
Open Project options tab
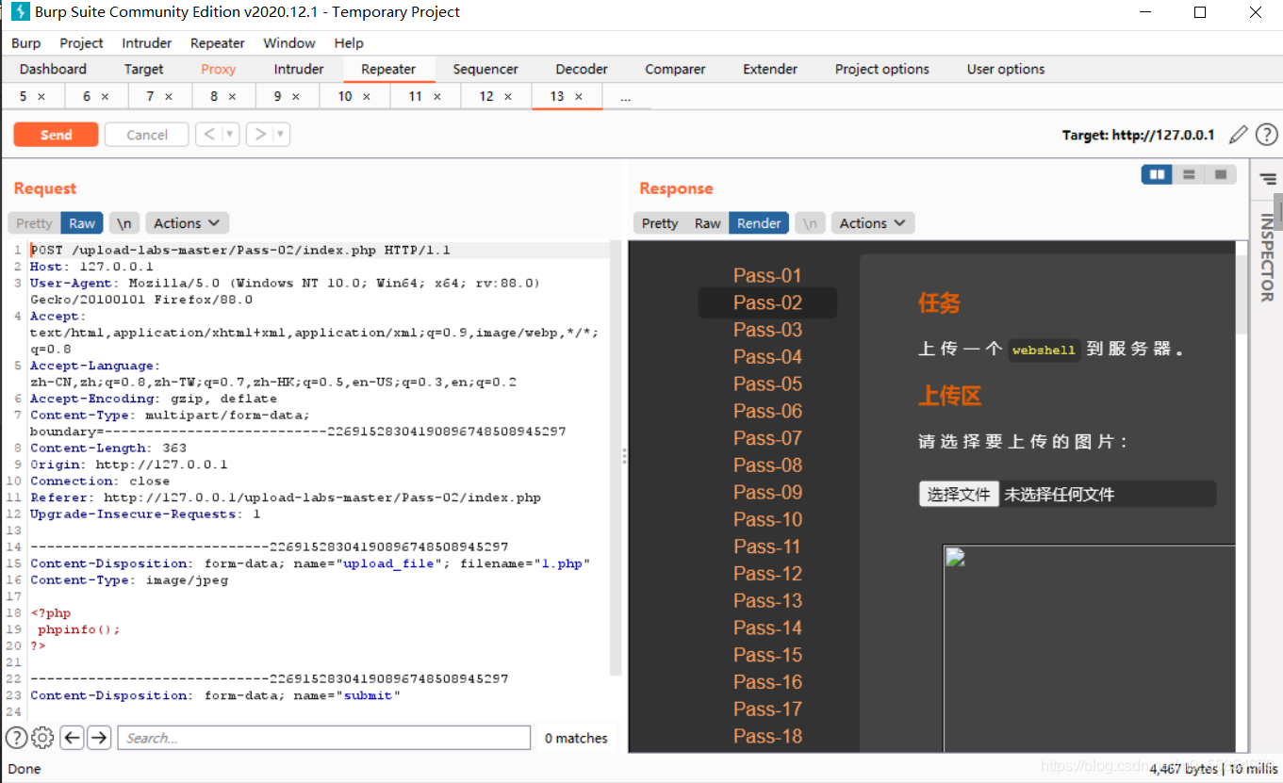pyautogui.click(x=882, y=69)
